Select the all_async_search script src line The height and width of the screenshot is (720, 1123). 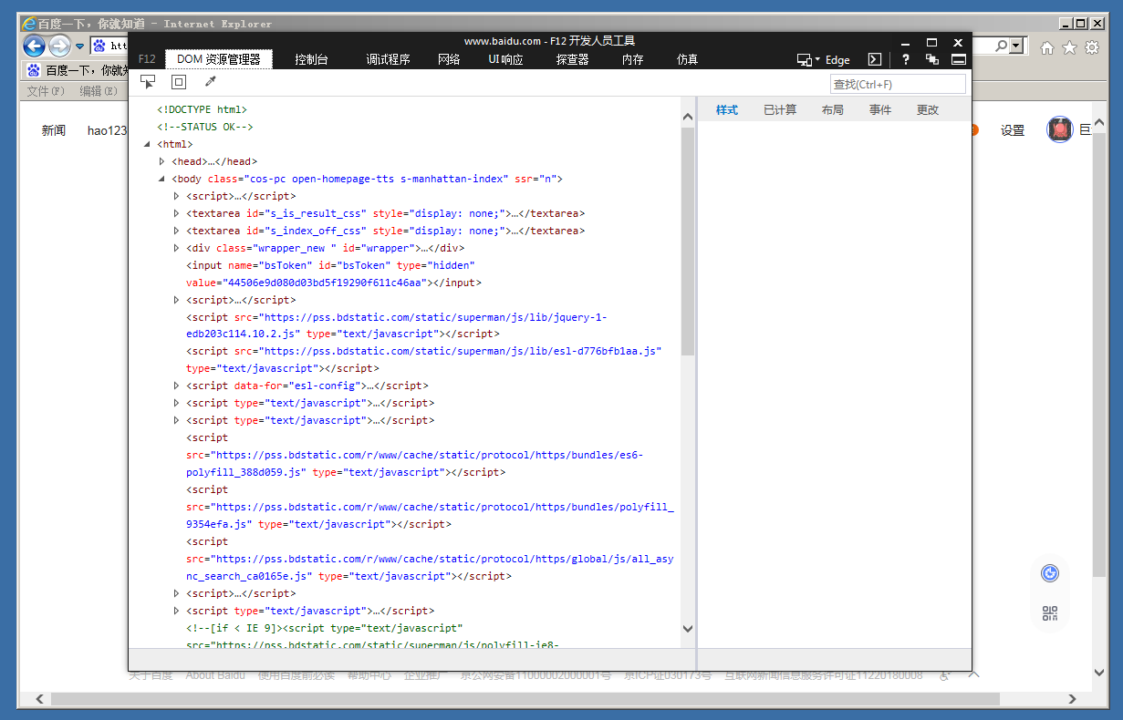coord(430,559)
